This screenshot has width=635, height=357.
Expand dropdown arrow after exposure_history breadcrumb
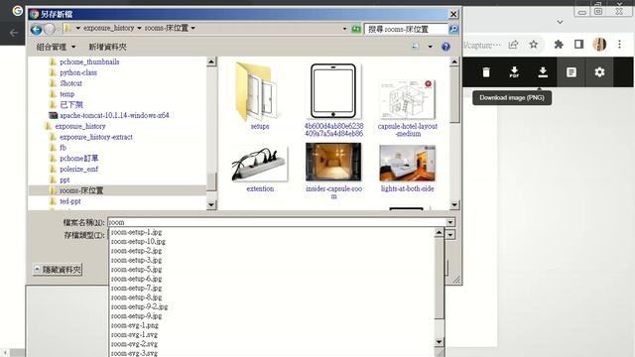tap(139, 28)
